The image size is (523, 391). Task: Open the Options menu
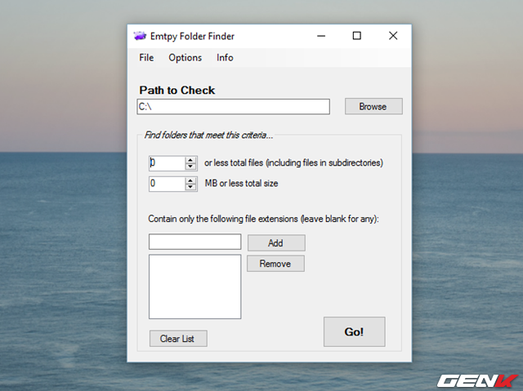[185, 58]
